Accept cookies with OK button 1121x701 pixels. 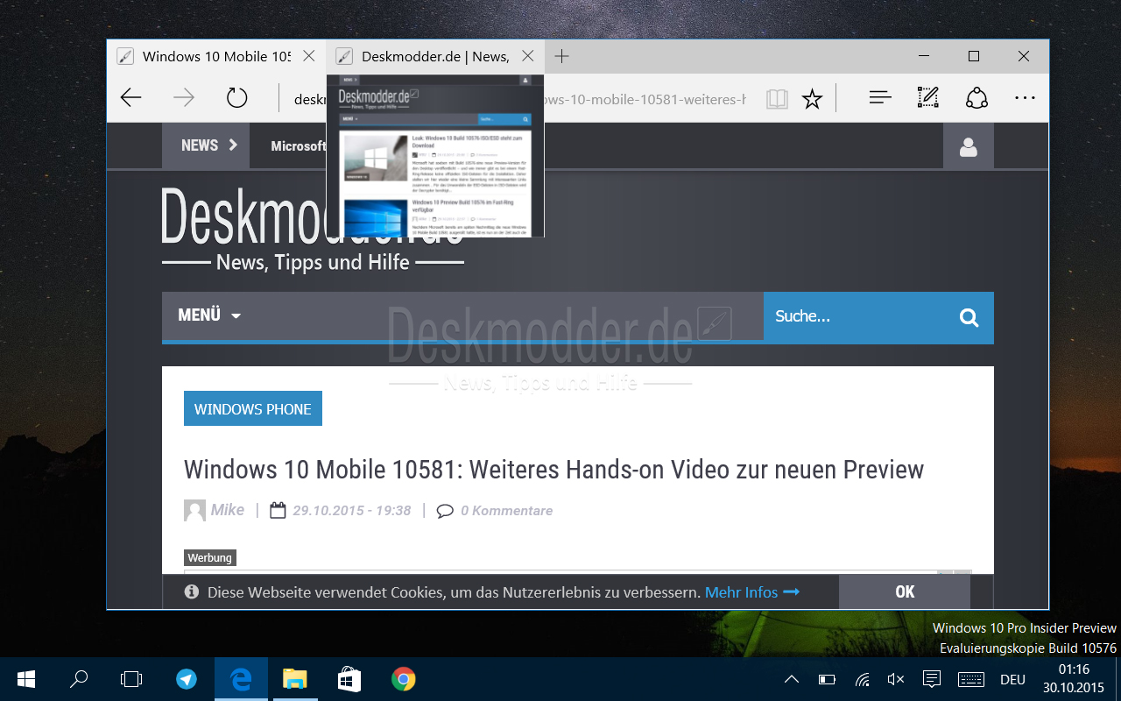[x=905, y=591]
